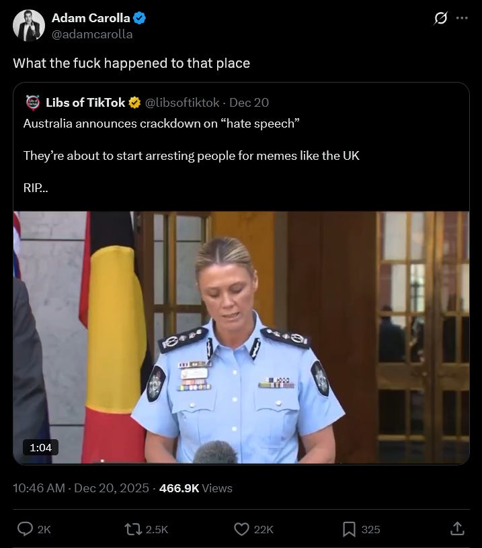Open the Dec 20 quoted post timestamp
The image size is (482, 548).
[249, 102]
